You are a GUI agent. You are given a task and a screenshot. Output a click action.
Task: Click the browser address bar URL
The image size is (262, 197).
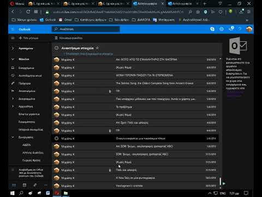click(118, 12)
